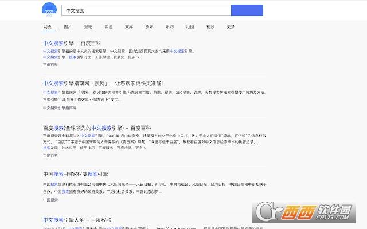Click source label 中文搜索引擎指南网

click(x=60, y=108)
